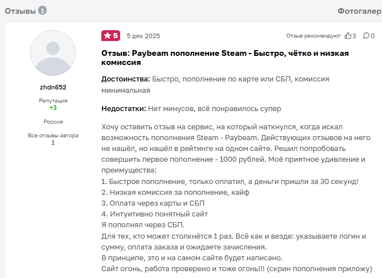The width and height of the screenshot is (382, 278).
Task: Click the review title about Paybeam Steam
Action: pyautogui.click(x=225, y=58)
